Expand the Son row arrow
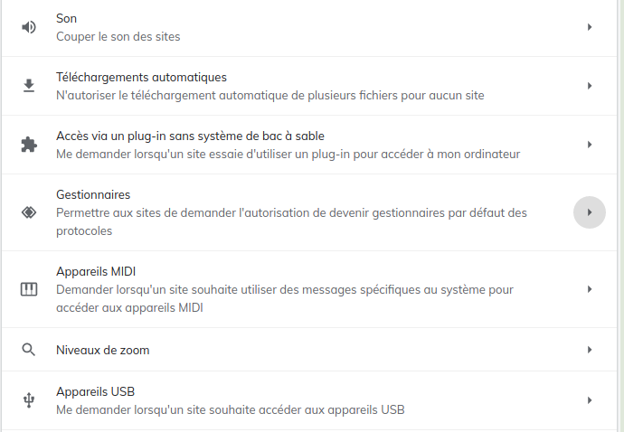624x432 pixels. (590, 27)
